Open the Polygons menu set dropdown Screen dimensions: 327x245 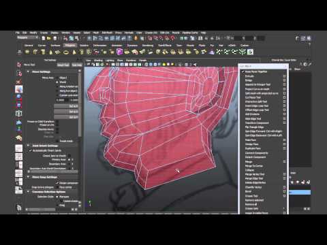tap(28, 38)
